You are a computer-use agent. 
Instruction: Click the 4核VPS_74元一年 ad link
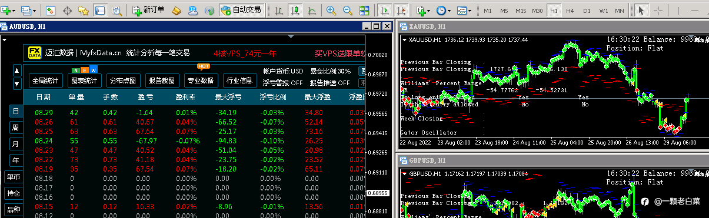245,53
